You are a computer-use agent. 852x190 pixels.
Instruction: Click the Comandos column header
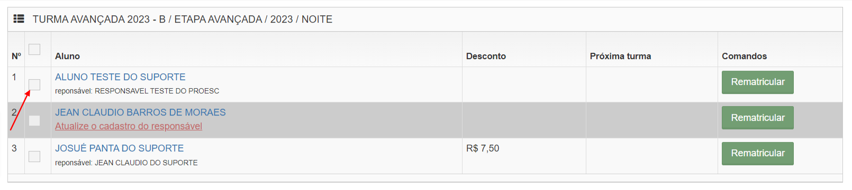(744, 56)
